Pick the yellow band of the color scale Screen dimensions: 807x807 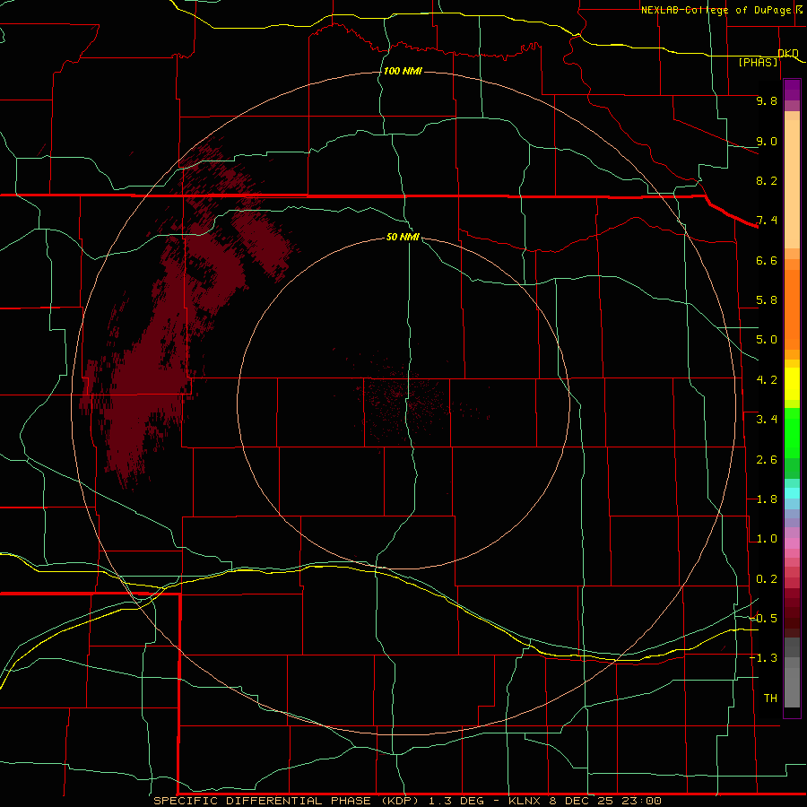[792, 384]
